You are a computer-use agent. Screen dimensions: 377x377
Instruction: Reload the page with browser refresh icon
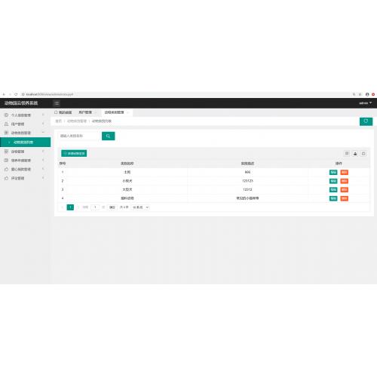click(16, 94)
